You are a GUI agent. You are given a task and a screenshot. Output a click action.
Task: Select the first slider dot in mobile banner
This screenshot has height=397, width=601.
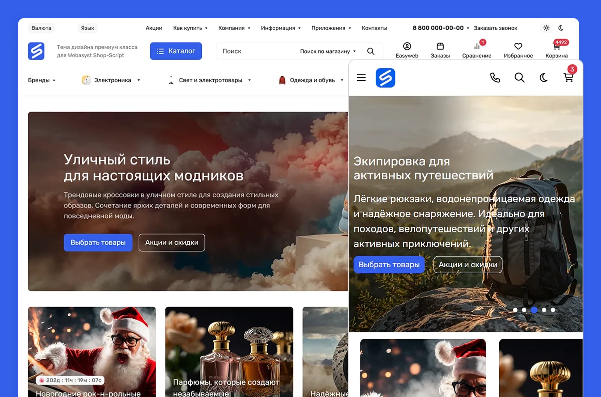click(515, 310)
